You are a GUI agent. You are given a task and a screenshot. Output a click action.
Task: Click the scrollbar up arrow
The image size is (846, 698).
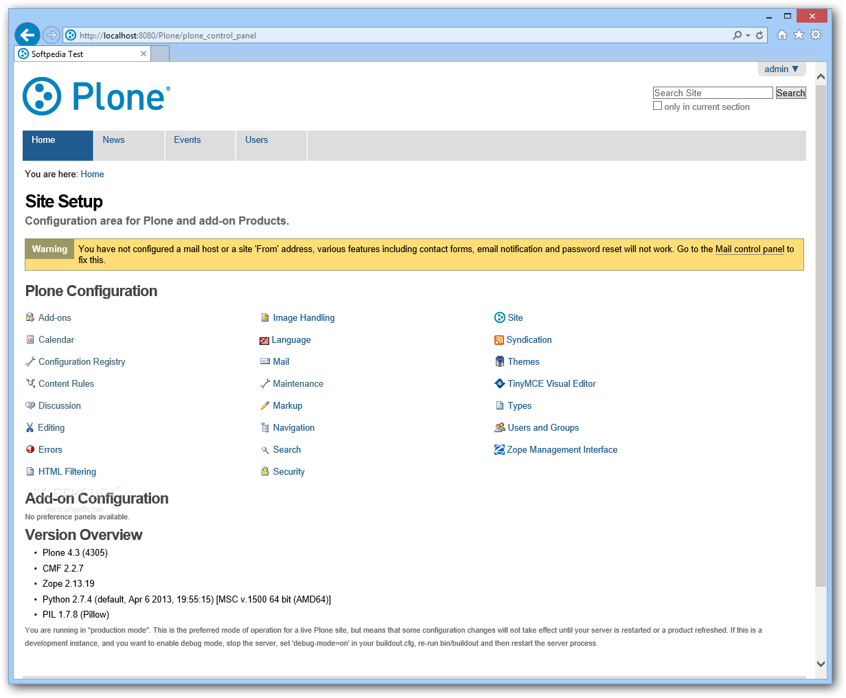821,76
